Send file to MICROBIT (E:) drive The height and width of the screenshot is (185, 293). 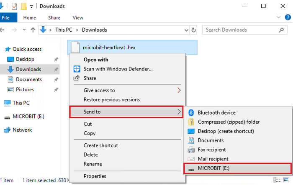[x=237, y=168]
